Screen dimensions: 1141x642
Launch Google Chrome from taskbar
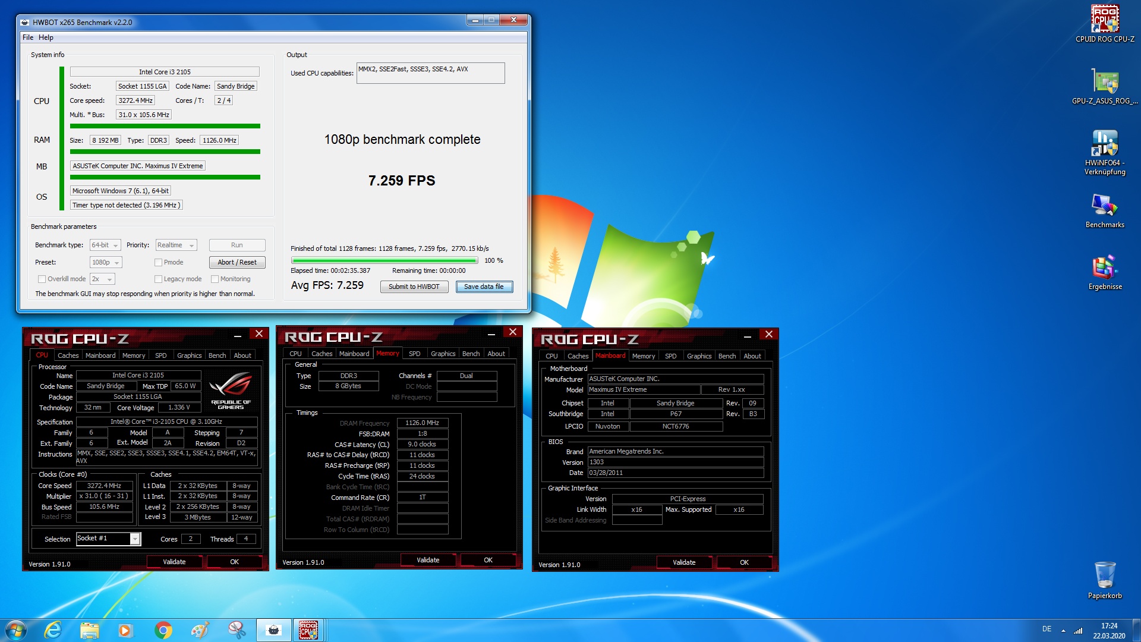163,630
